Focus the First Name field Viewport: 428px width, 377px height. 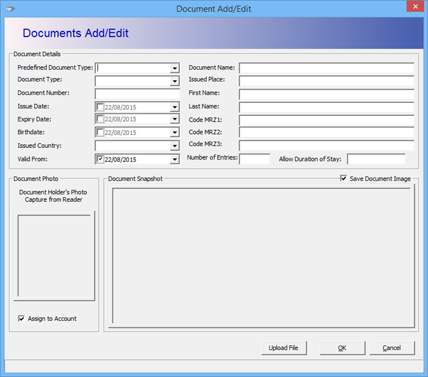[x=326, y=94]
